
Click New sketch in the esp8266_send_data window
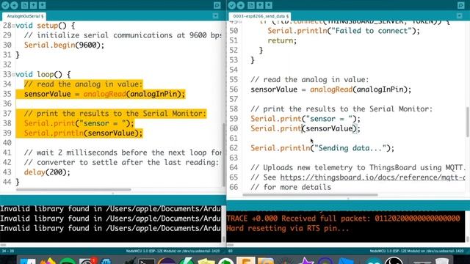click(251, 5)
